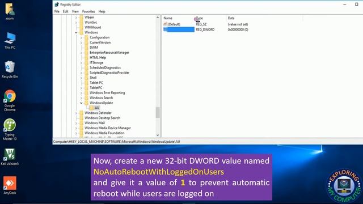
Task: Click the Registry Editor title bar icon
Action: [x=57, y=5]
